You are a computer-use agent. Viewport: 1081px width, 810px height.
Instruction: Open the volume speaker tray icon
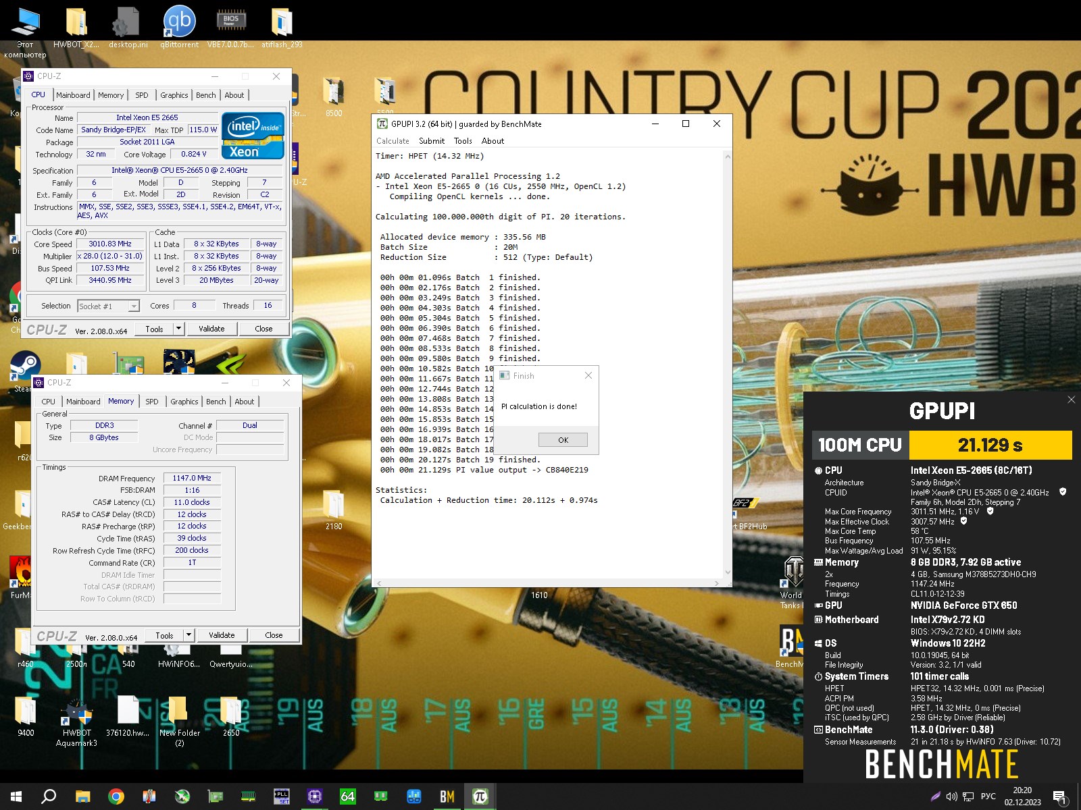pos(951,796)
